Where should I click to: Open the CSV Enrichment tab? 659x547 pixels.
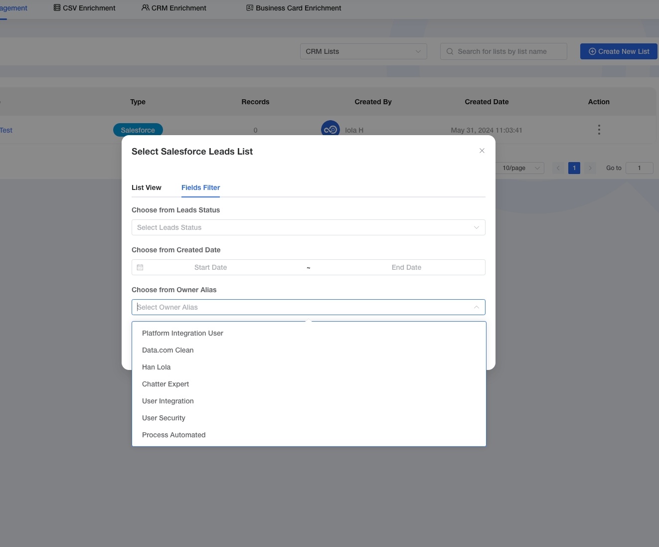click(x=85, y=8)
